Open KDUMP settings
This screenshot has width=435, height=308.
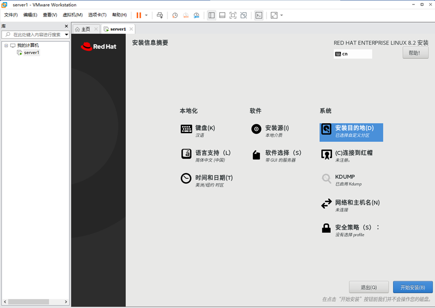[342, 180]
